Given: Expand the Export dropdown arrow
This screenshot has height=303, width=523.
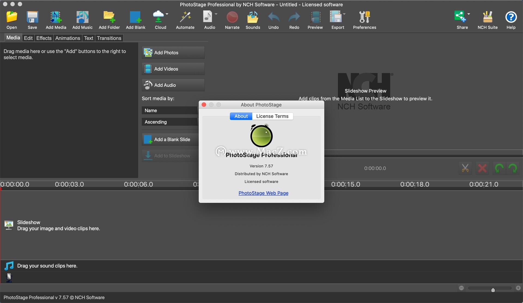Looking at the screenshot, I should coord(344,14).
